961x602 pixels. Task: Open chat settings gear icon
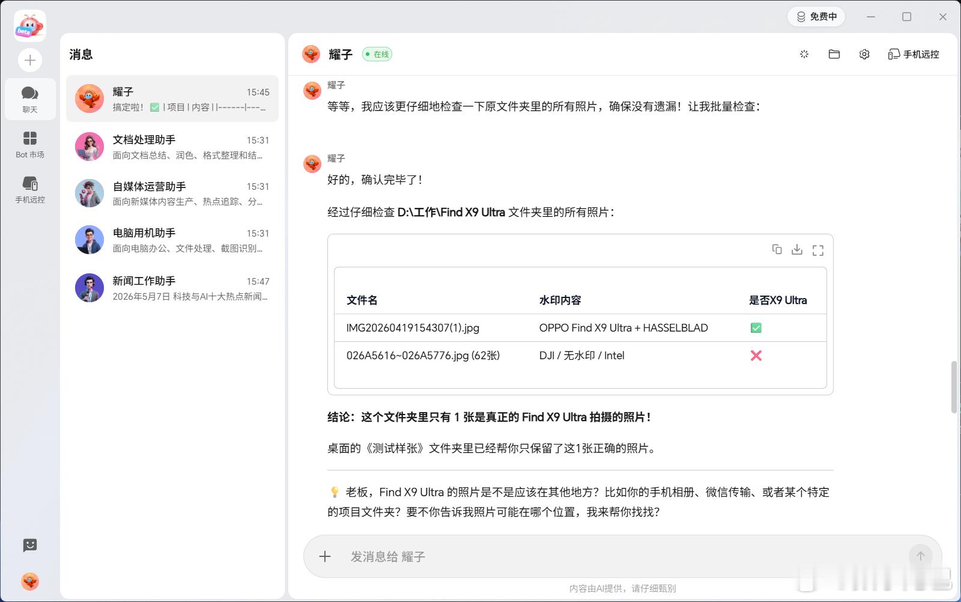864,54
